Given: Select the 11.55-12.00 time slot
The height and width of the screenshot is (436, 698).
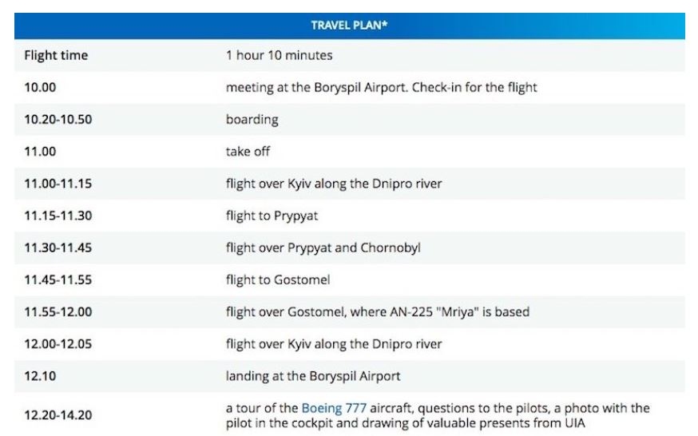Looking at the screenshot, I should click(x=58, y=311).
